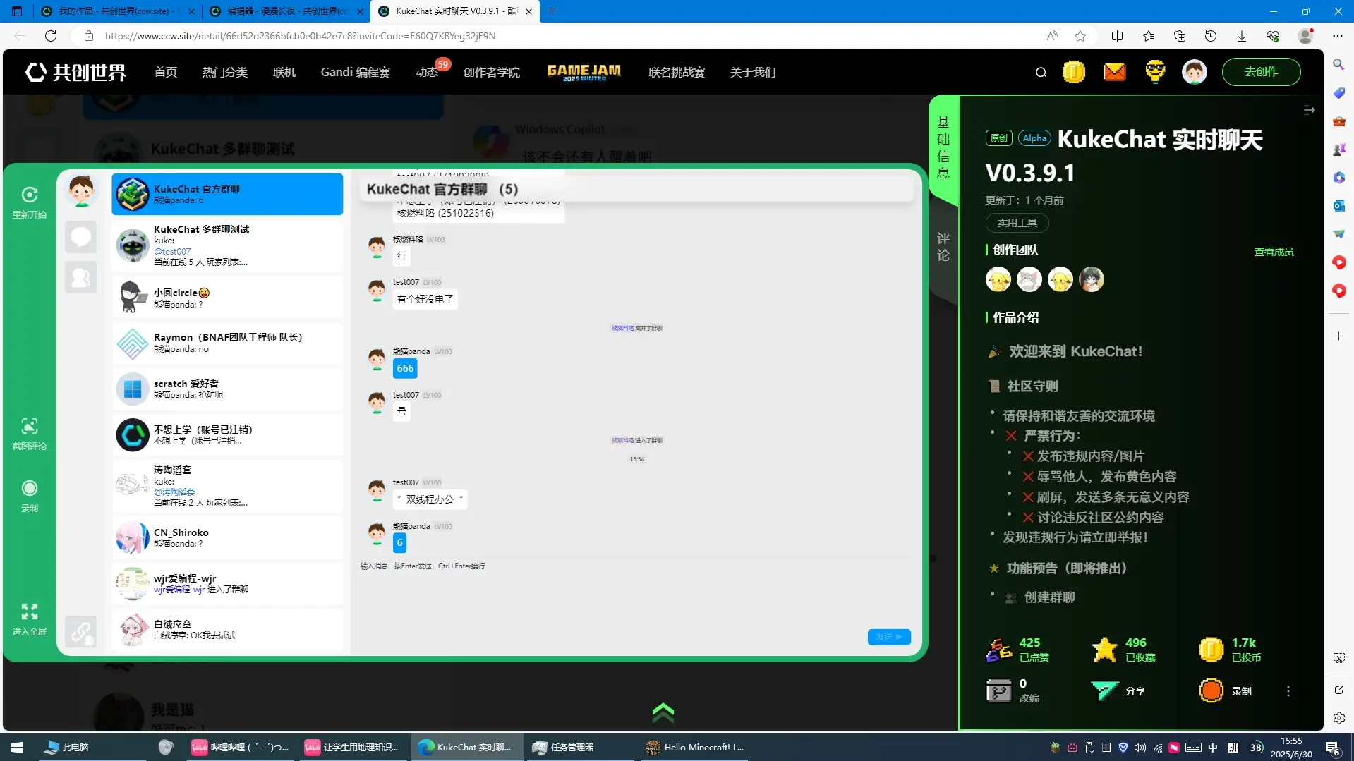
Task: Open the Windows Start menu
Action: tap(17, 747)
